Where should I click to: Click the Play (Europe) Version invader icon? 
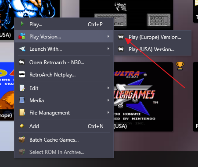(x=121, y=37)
